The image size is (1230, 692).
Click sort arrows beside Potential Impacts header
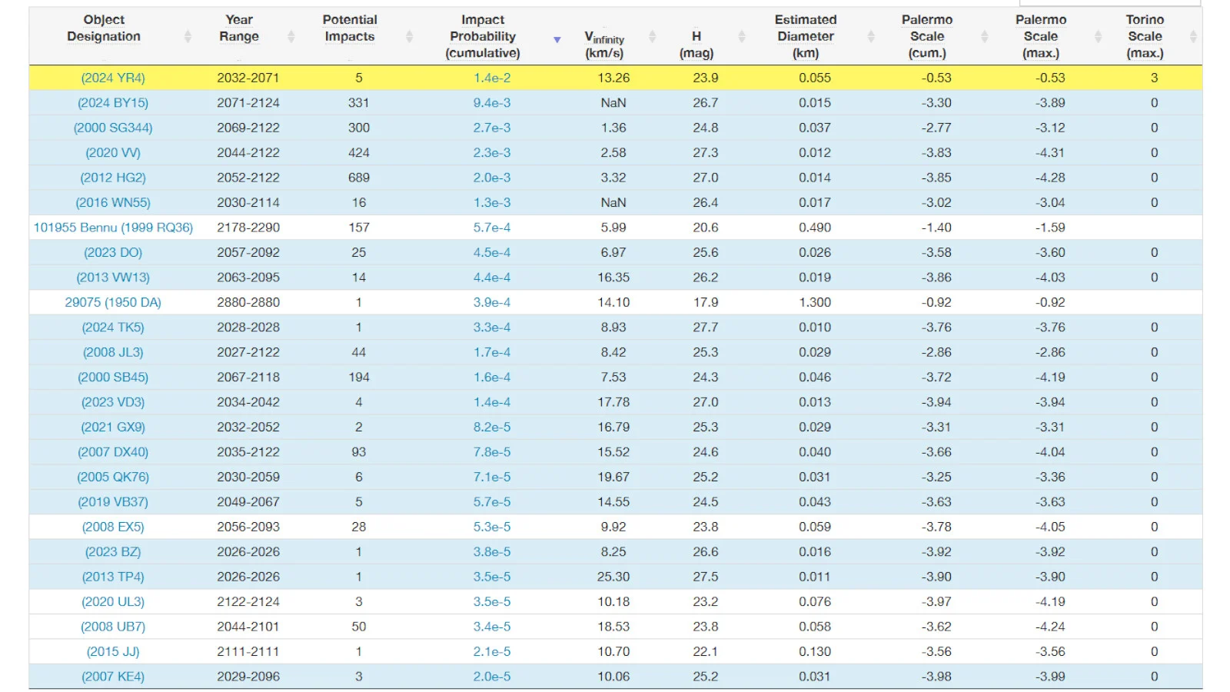(x=409, y=36)
